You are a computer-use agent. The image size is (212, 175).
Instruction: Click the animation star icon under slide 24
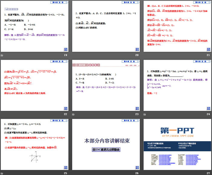[145, 114]
